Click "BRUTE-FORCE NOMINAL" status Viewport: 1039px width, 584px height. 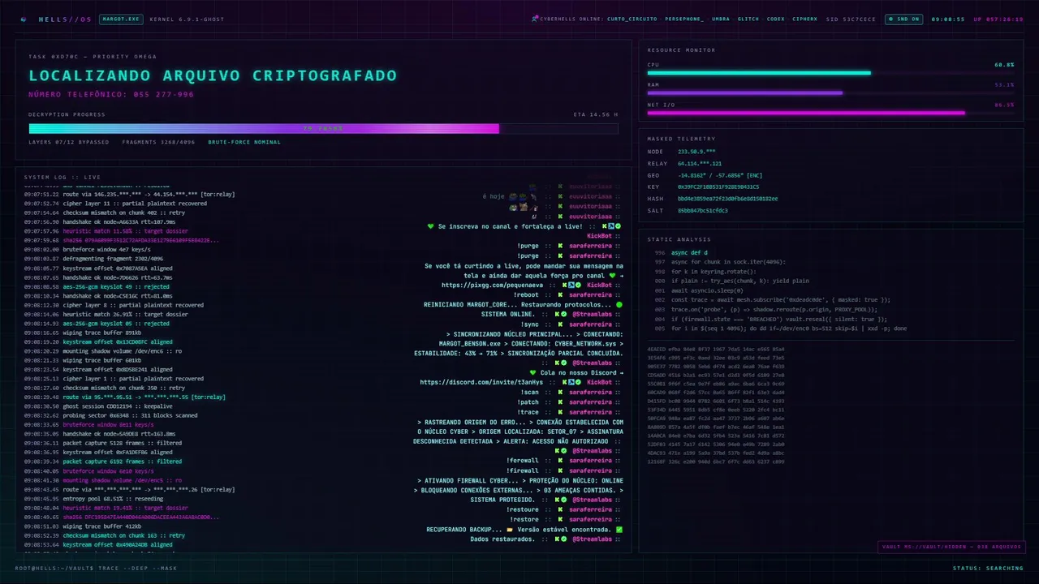coord(244,142)
